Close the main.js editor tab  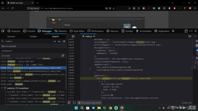tap(94, 36)
